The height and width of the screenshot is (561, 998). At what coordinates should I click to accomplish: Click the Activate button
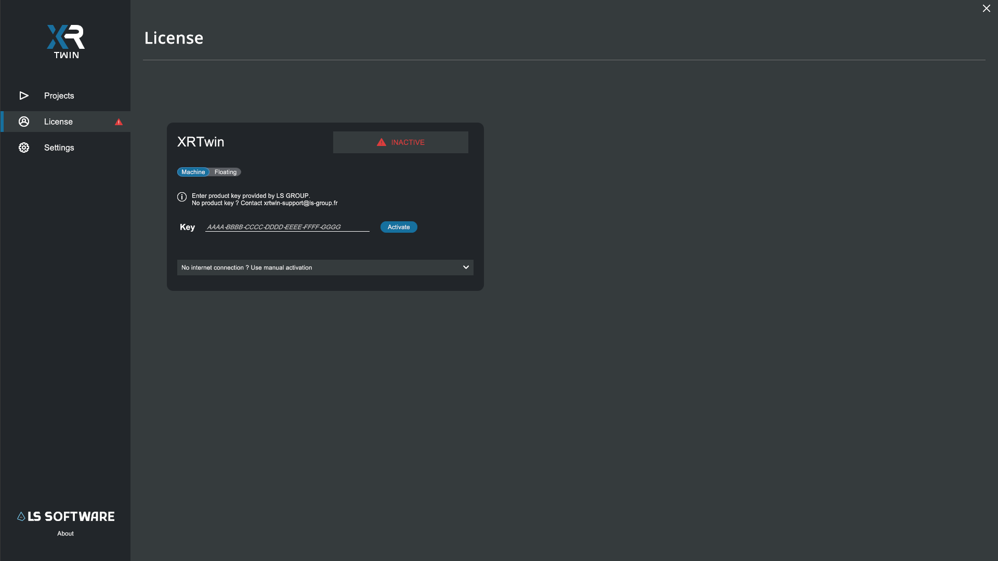399,227
